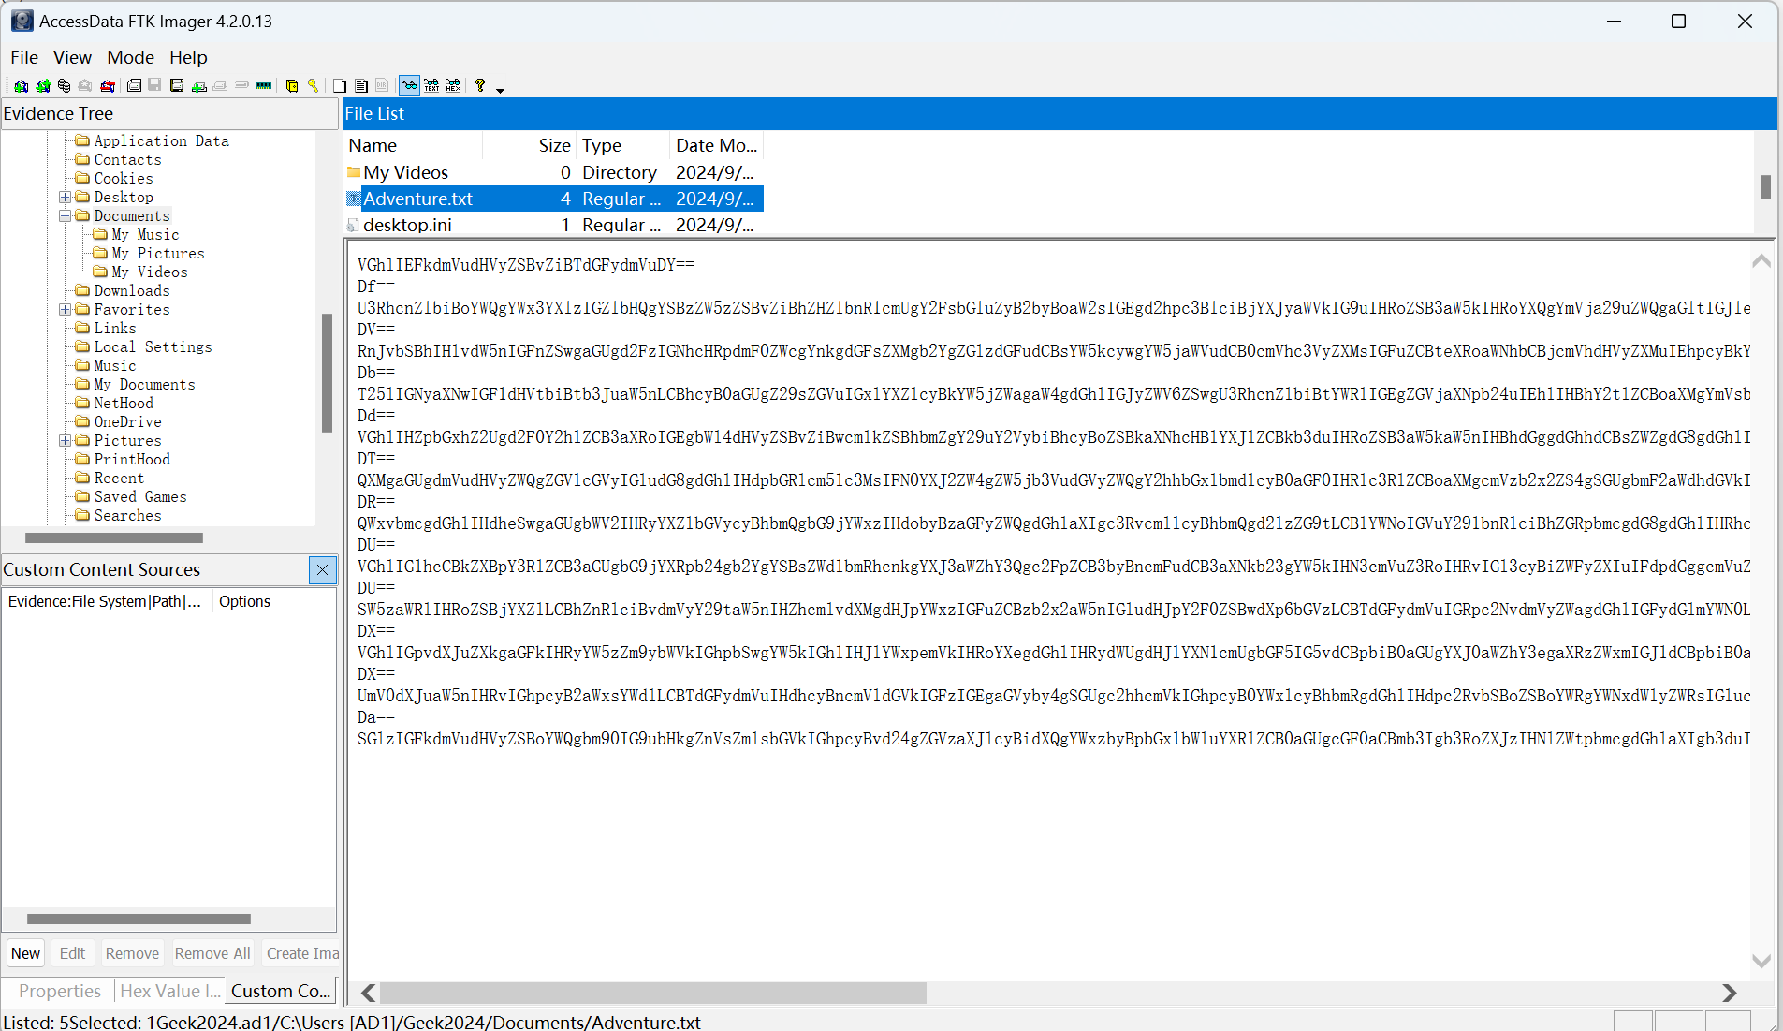This screenshot has height=1031, width=1783.
Task: Click the Create Disk Image icon
Action: (x=134, y=85)
